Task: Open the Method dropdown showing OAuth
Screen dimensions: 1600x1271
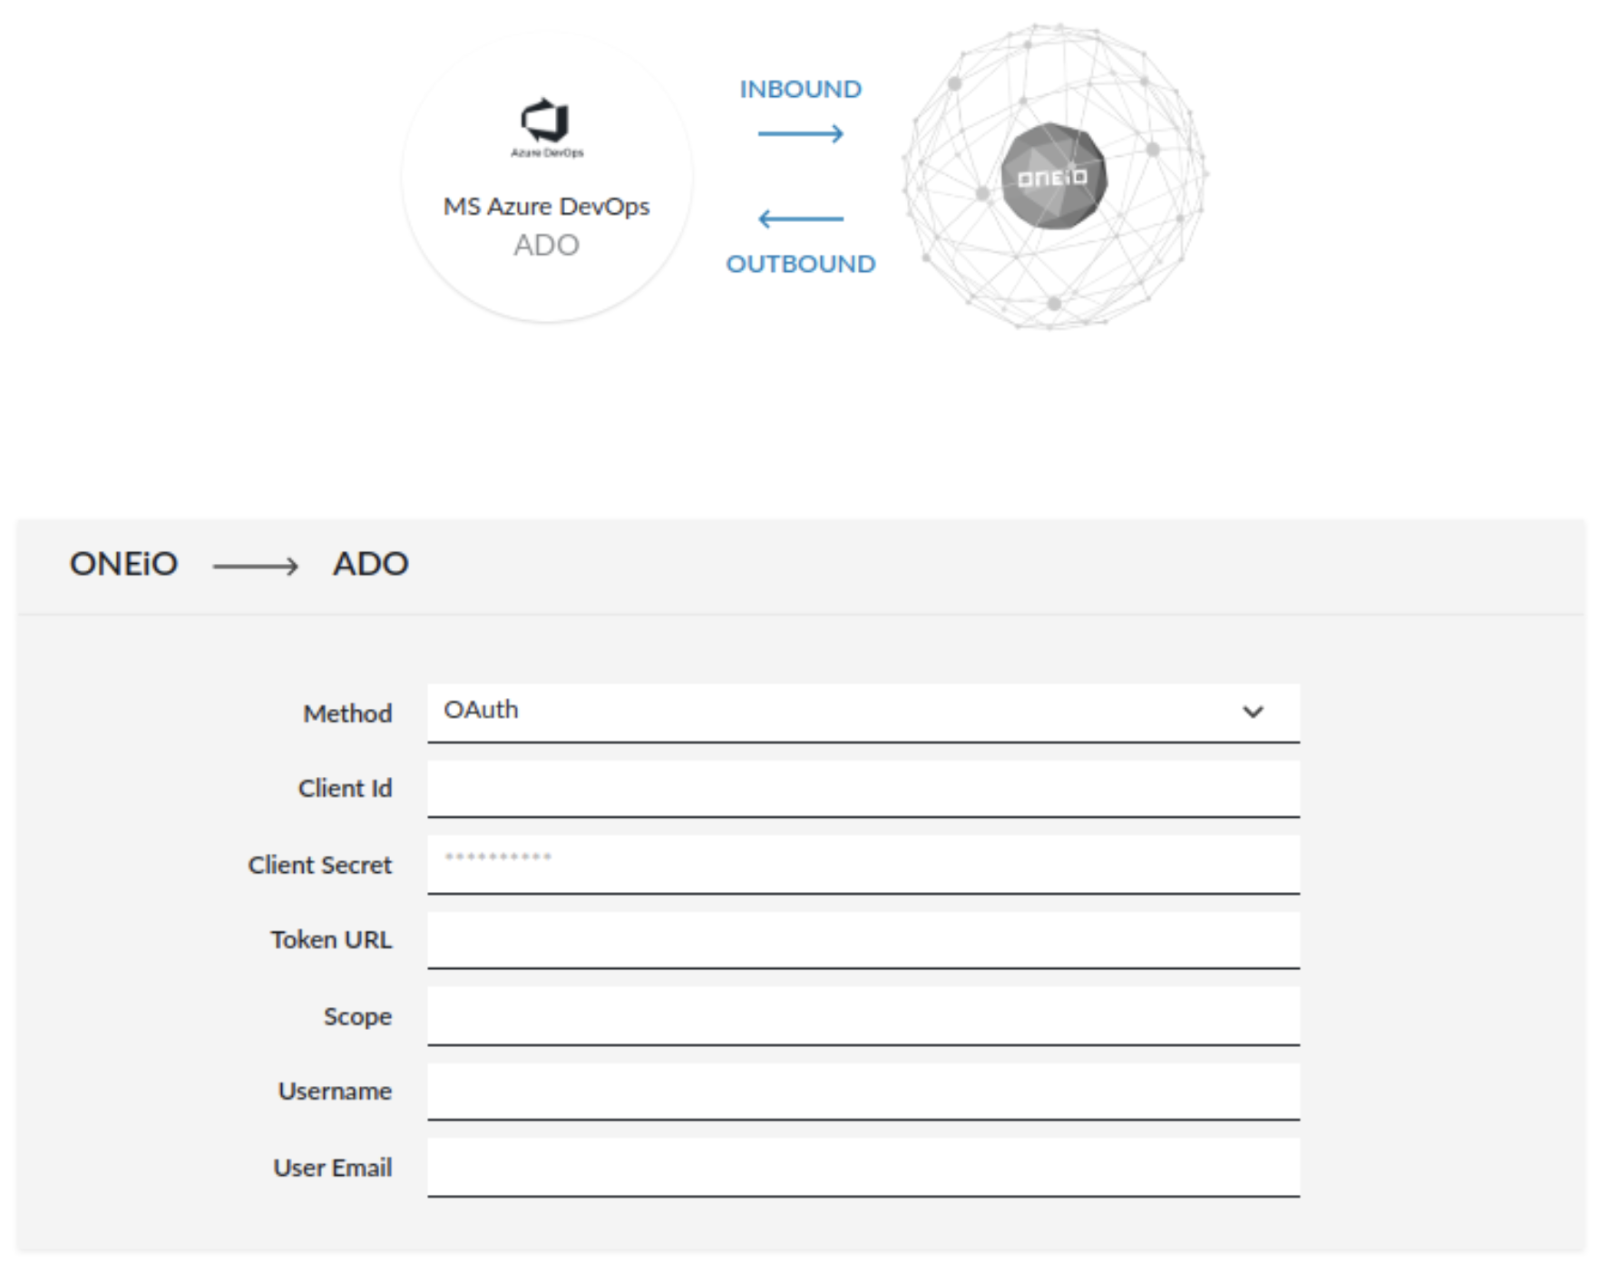Action: pyautogui.click(x=863, y=713)
